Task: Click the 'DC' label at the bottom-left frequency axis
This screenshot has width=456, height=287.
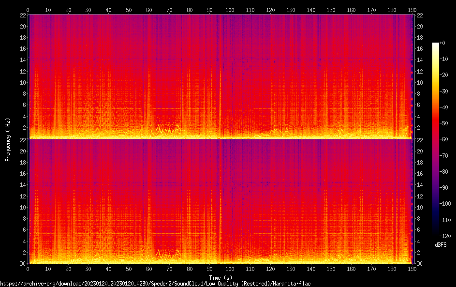Action: [x=23, y=264]
